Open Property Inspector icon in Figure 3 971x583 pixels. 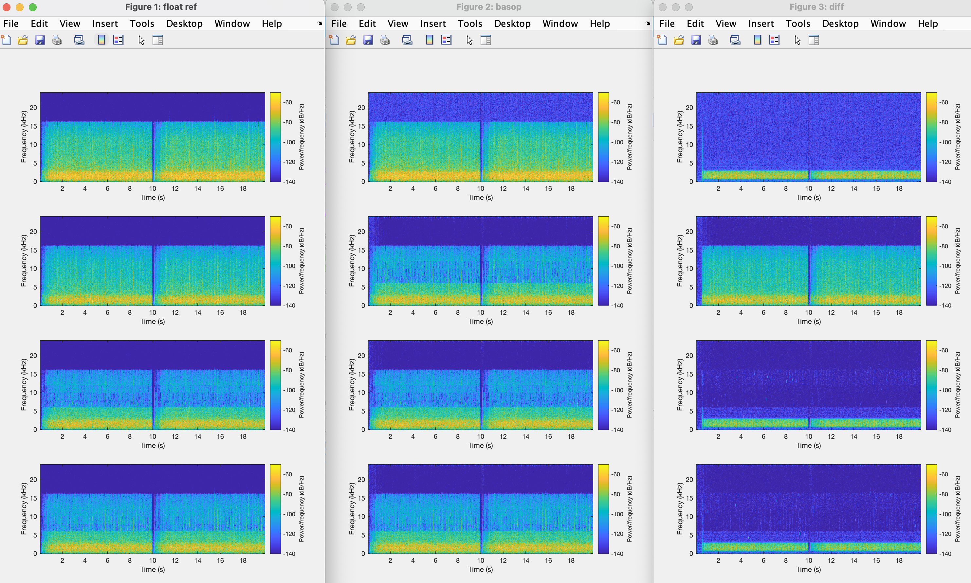(x=814, y=40)
